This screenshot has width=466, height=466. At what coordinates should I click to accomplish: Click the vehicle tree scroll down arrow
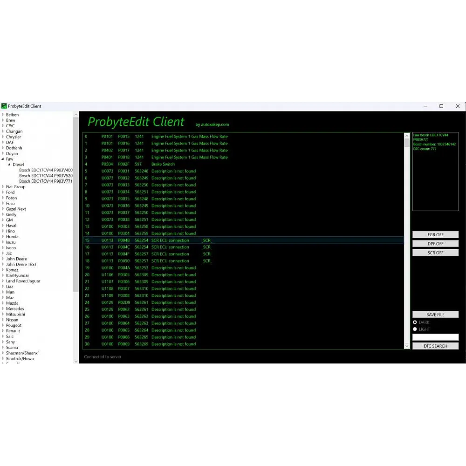[76, 361]
